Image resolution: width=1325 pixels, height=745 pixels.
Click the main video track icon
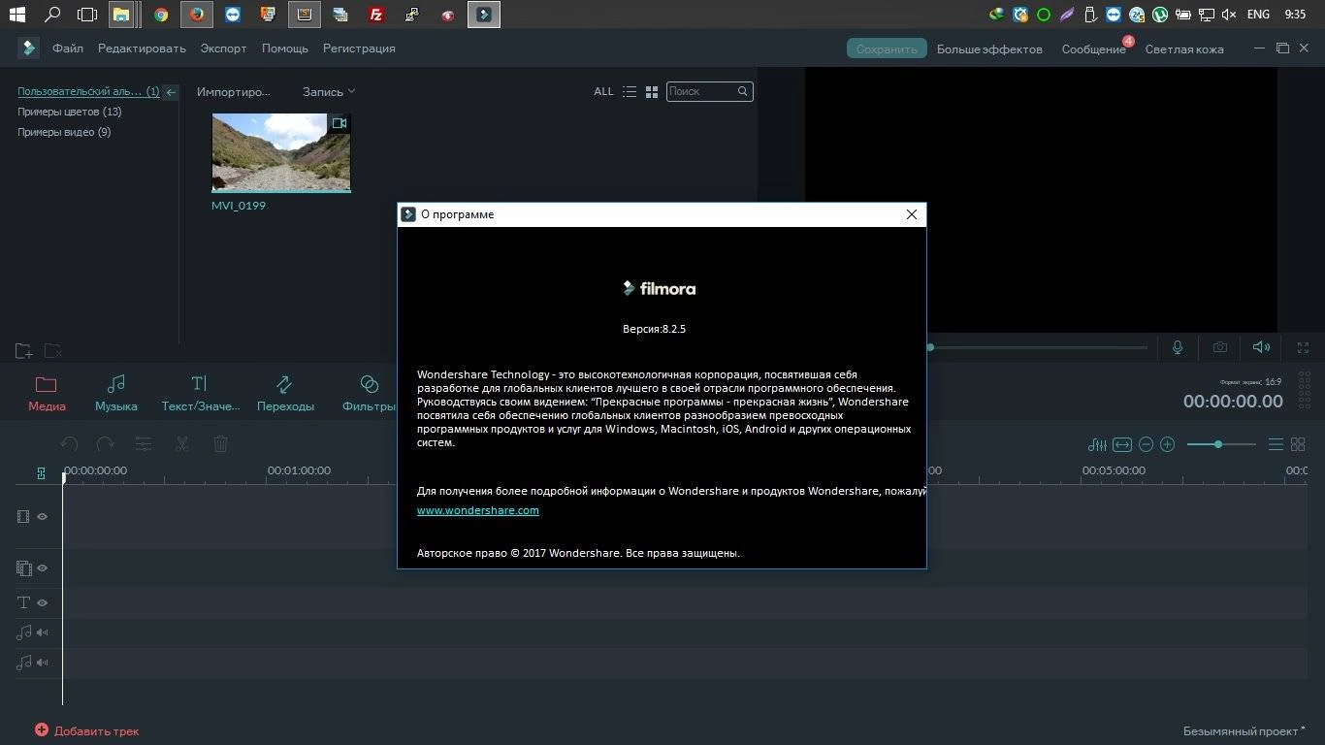23,516
